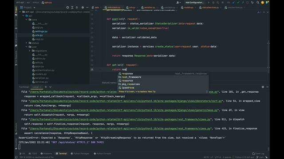The width and height of the screenshot is (284, 159).
Task: Switch to the models.py editor tab
Action: click(188, 8)
